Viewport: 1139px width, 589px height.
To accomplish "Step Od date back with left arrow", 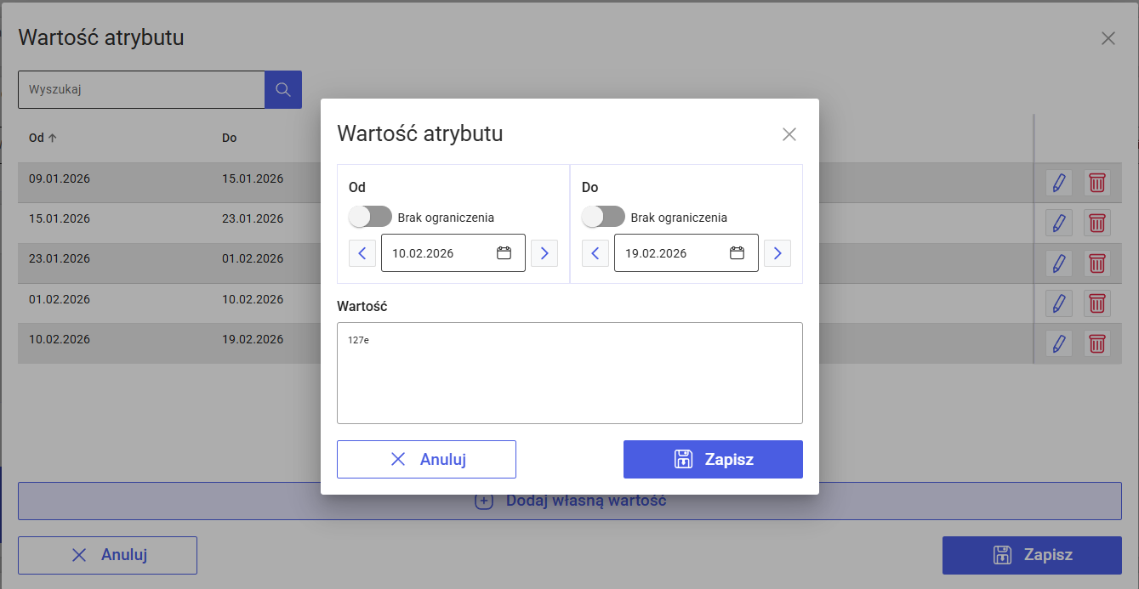I will 362,253.
